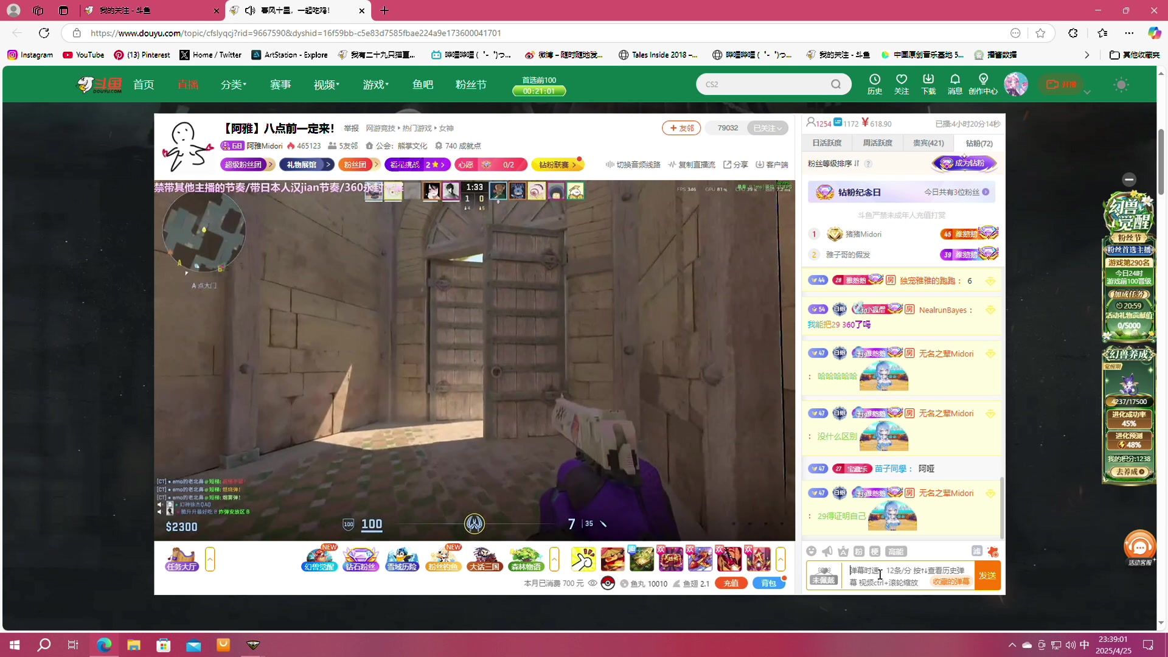
Task: Open the 已关注 followed dropdown
Action: (767, 128)
